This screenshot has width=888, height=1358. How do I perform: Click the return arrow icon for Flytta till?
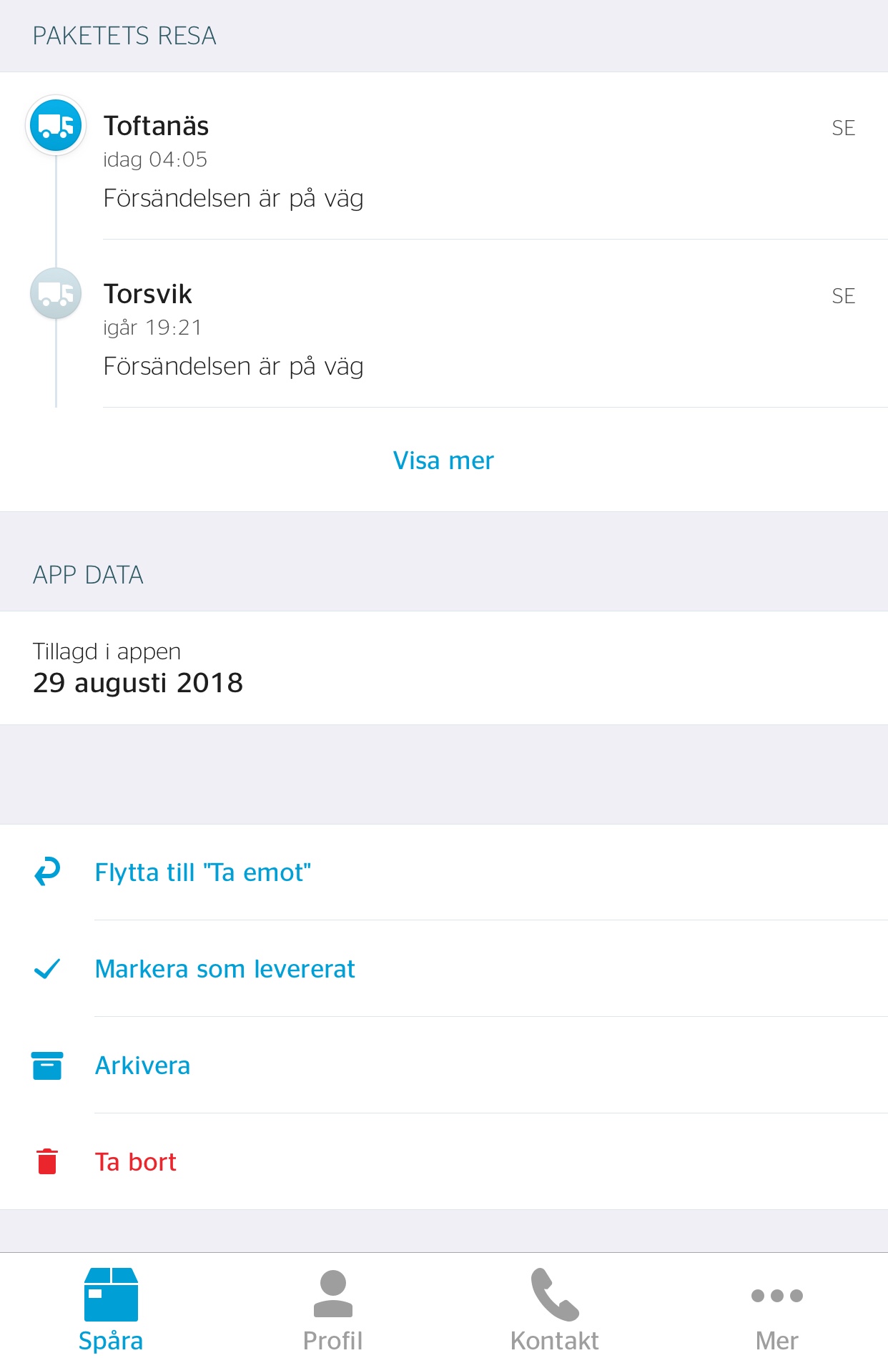[x=47, y=872]
